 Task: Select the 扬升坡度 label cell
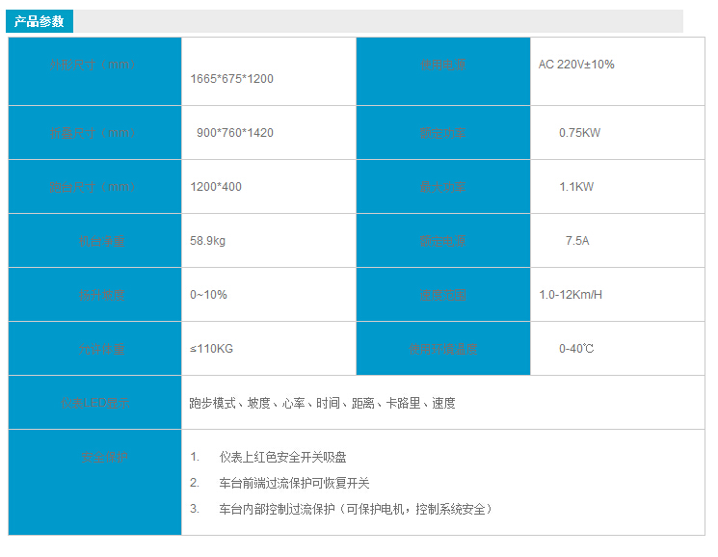[94, 295]
